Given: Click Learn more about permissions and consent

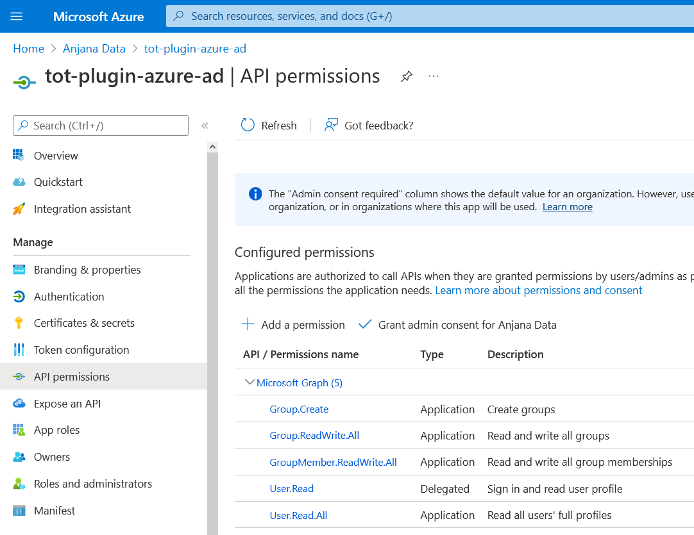Looking at the screenshot, I should (538, 290).
